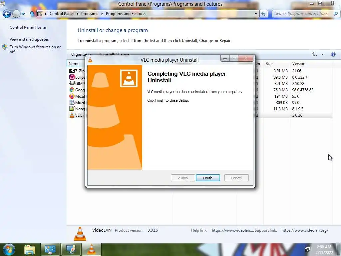Screen dimensions: 341x256
Task: Click the Back button in VLC uninstall dialog
Action: click(183, 178)
